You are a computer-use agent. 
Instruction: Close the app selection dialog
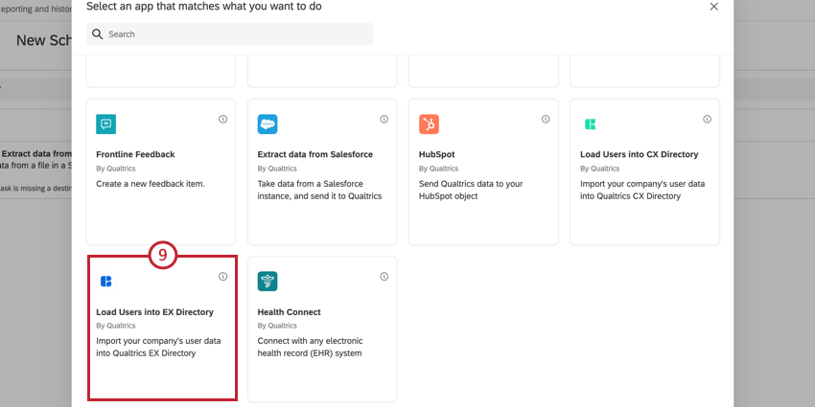[x=714, y=7]
